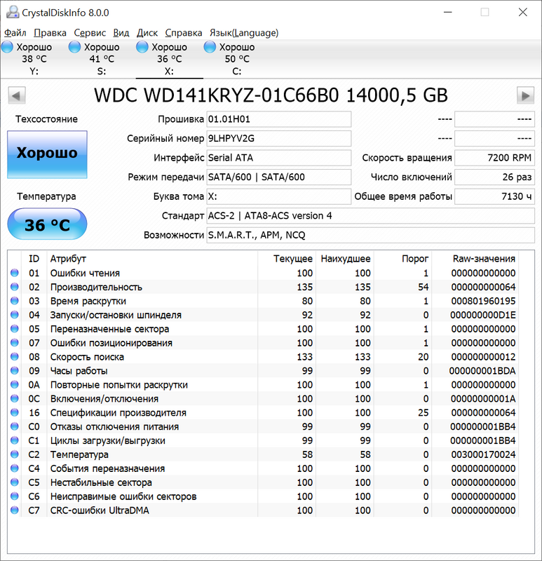Click status dot of row C5 Нестабильные сектора
This screenshot has height=561, width=542.
pyautogui.click(x=15, y=482)
